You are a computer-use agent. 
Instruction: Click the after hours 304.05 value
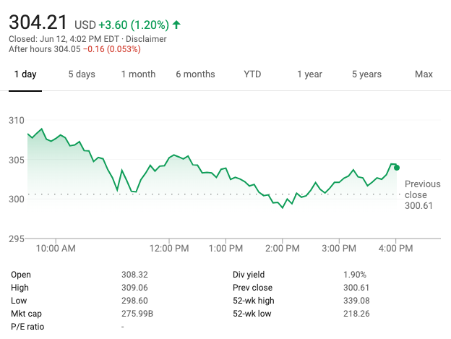(x=67, y=49)
